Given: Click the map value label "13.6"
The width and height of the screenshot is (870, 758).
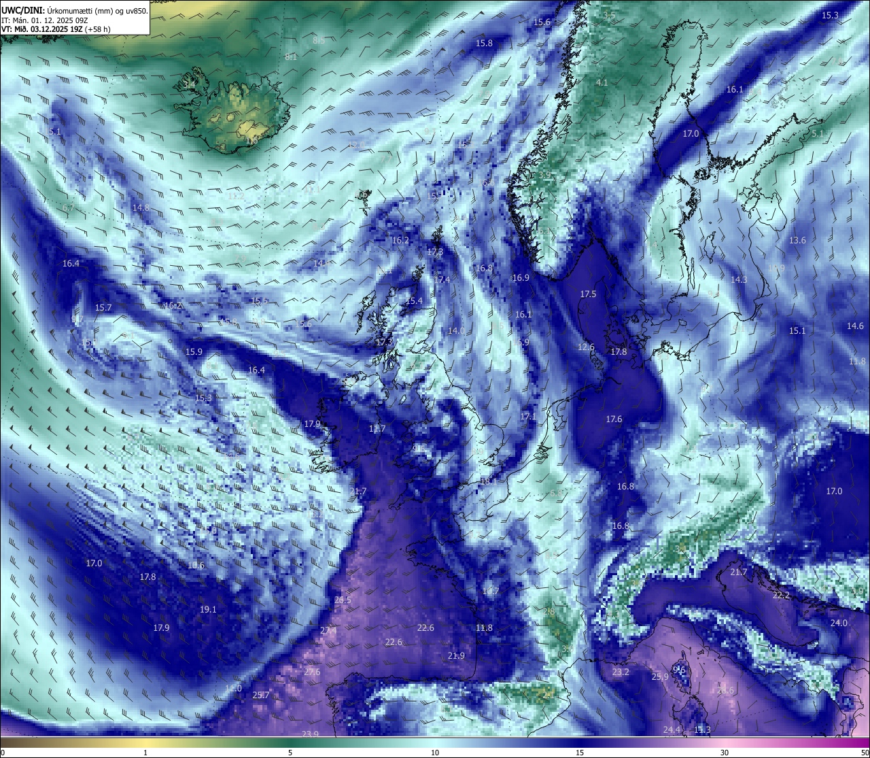Looking at the screenshot, I should coord(797,240).
